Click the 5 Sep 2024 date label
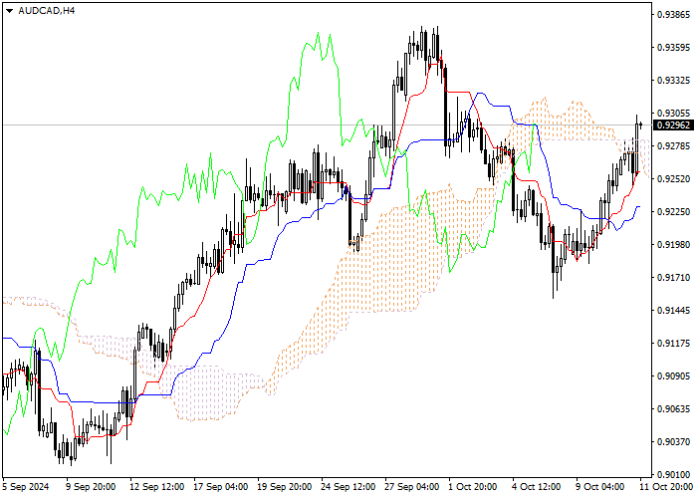This screenshot has width=697, height=498. pyautogui.click(x=26, y=487)
